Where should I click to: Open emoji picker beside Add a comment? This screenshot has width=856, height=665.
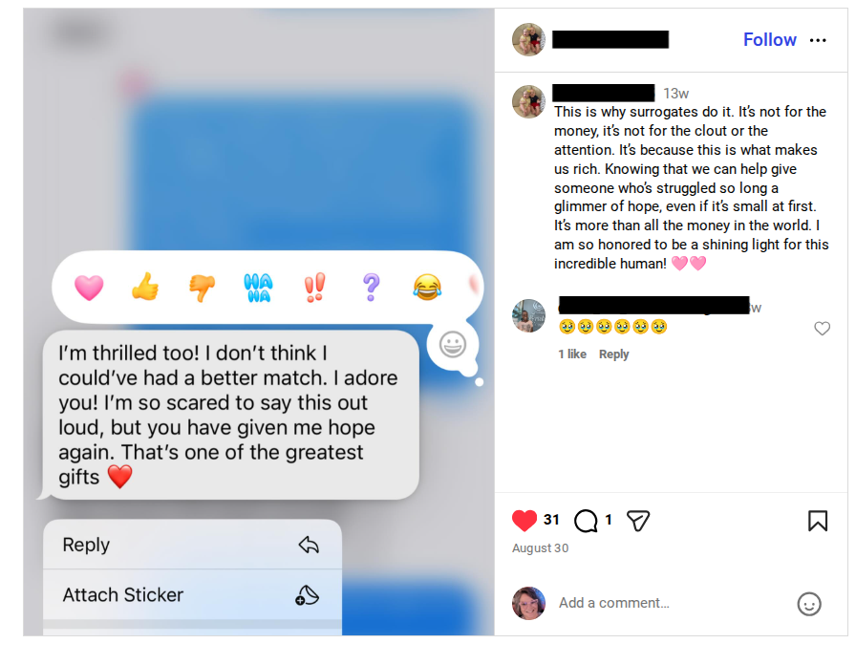(x=808, y=604)
